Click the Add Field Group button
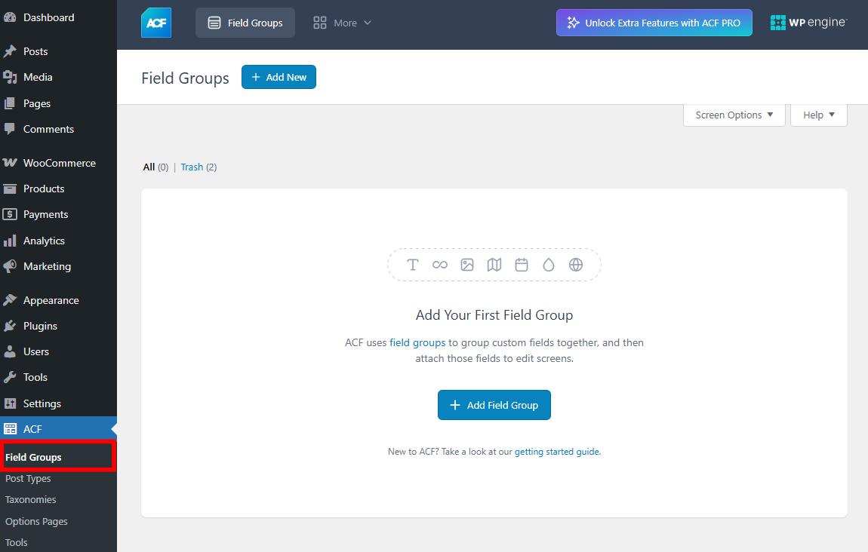The width and height of the screenshot is (868, 552). click(x=494, y=405)
